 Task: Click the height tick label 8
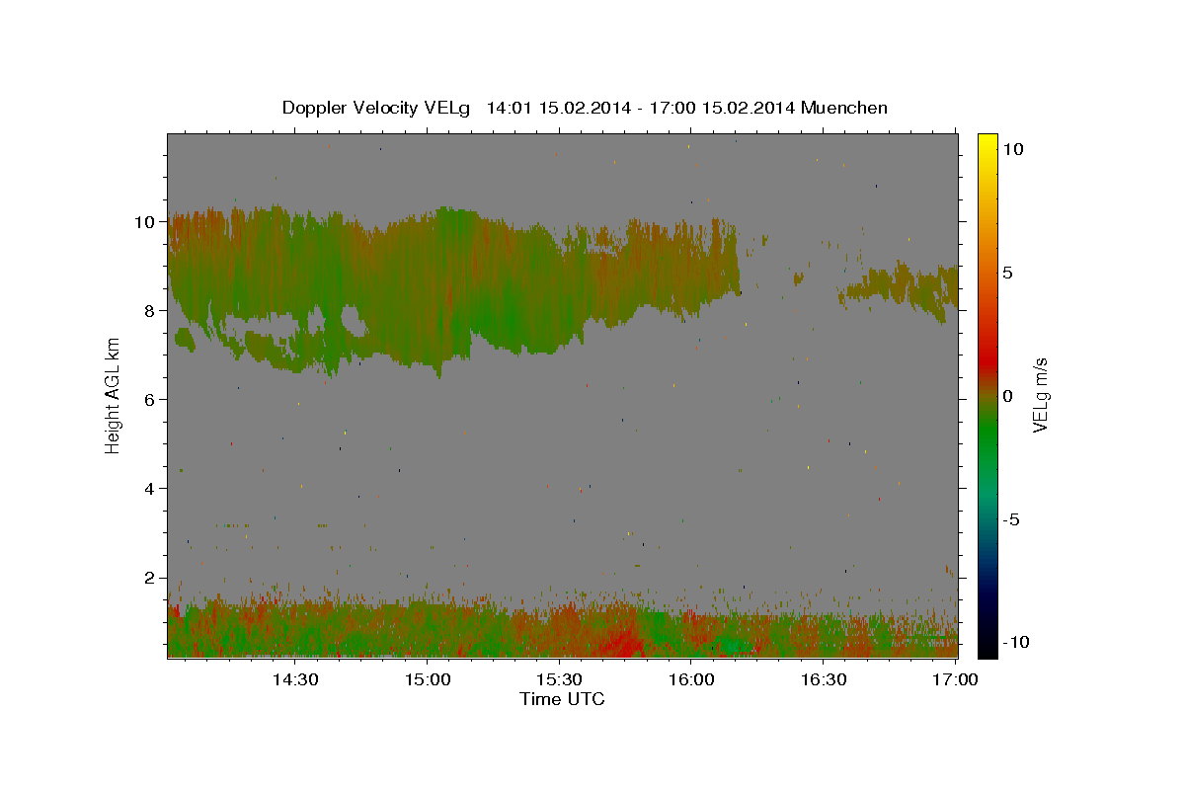tap(151, 310)
